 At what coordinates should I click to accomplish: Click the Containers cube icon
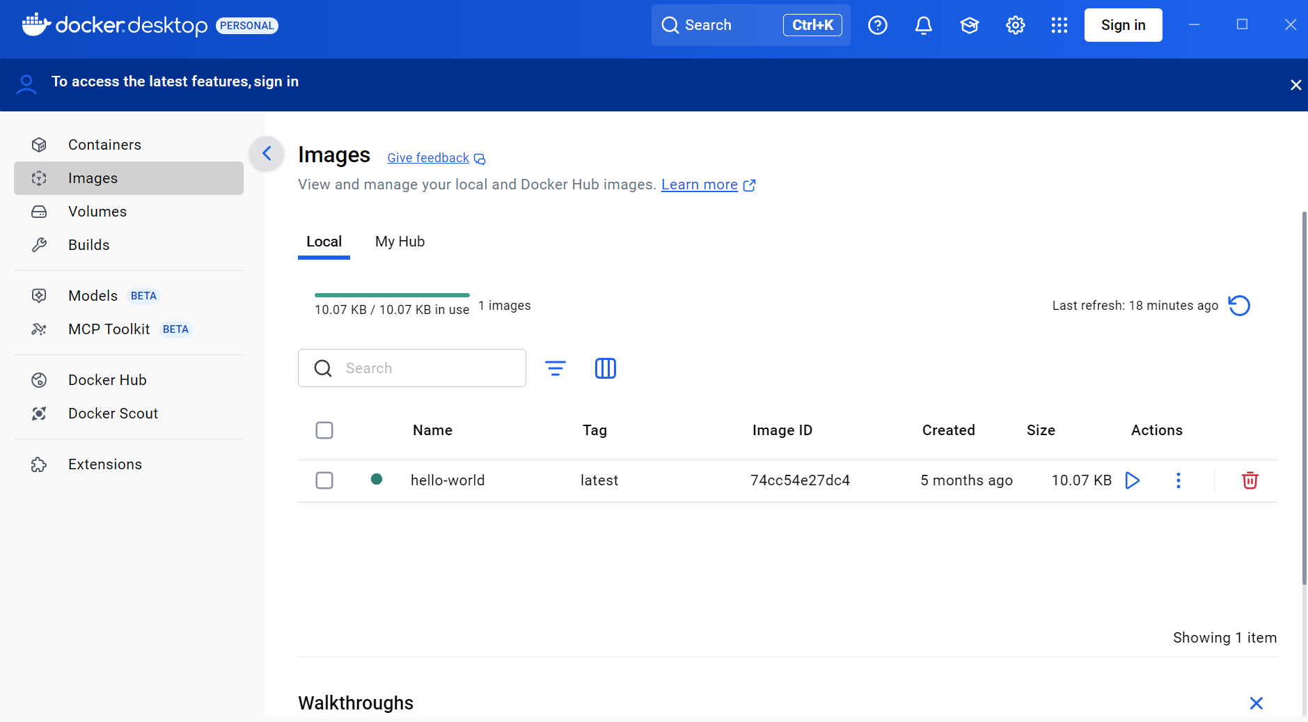(39, 145)
